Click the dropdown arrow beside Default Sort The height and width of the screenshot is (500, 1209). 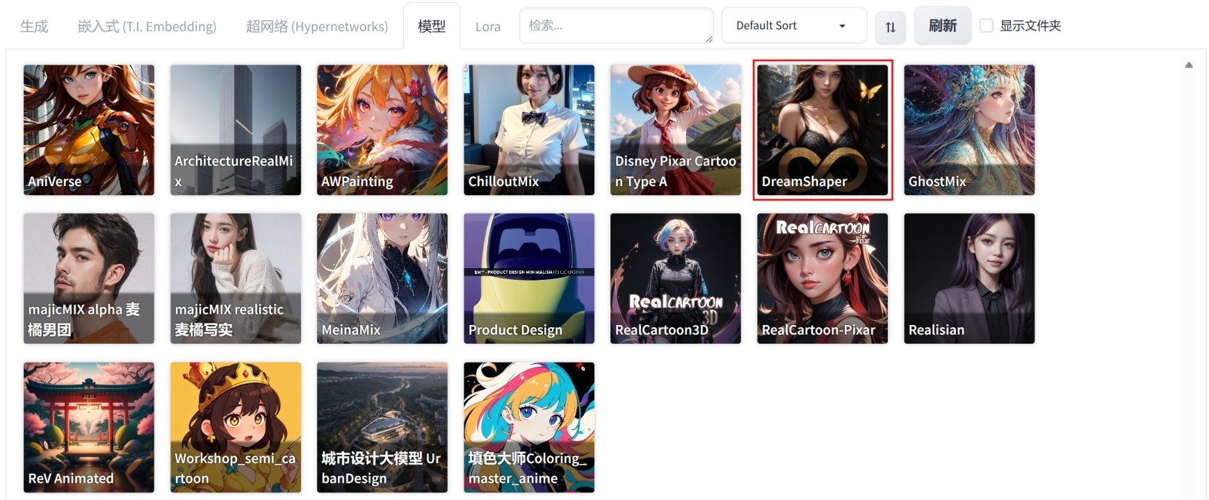pos(842,26)
